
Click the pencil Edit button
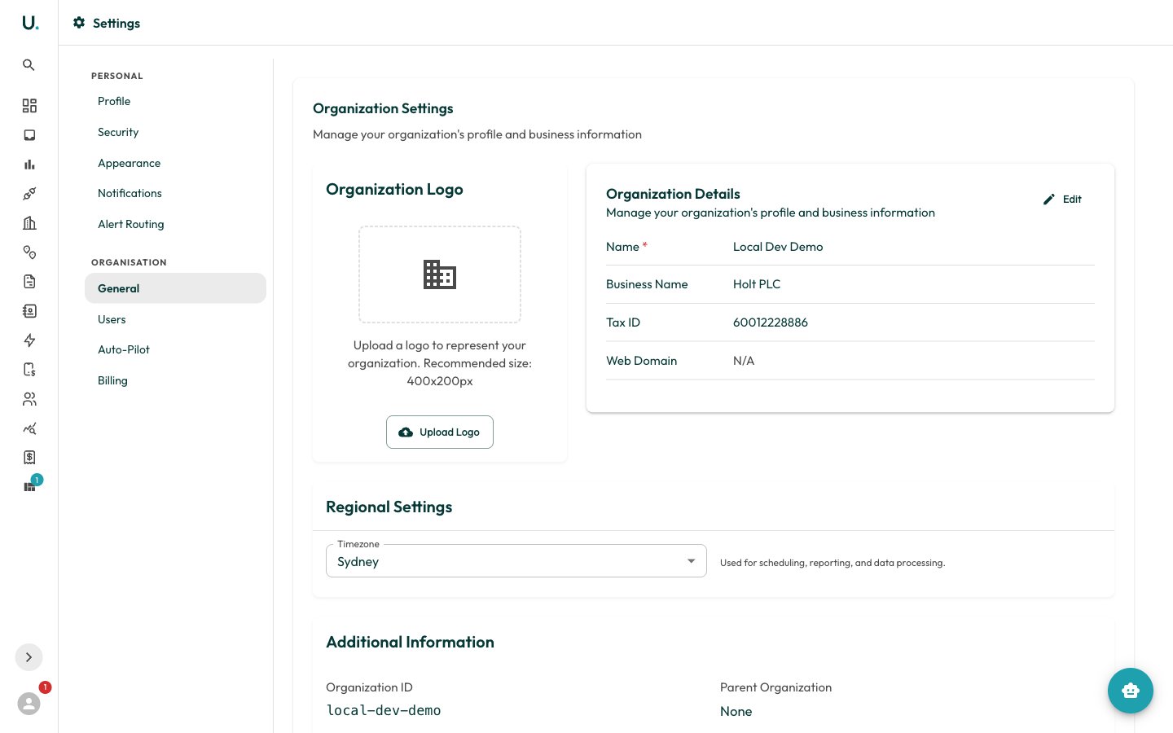pyautogui.click(x=1062, y=199)
